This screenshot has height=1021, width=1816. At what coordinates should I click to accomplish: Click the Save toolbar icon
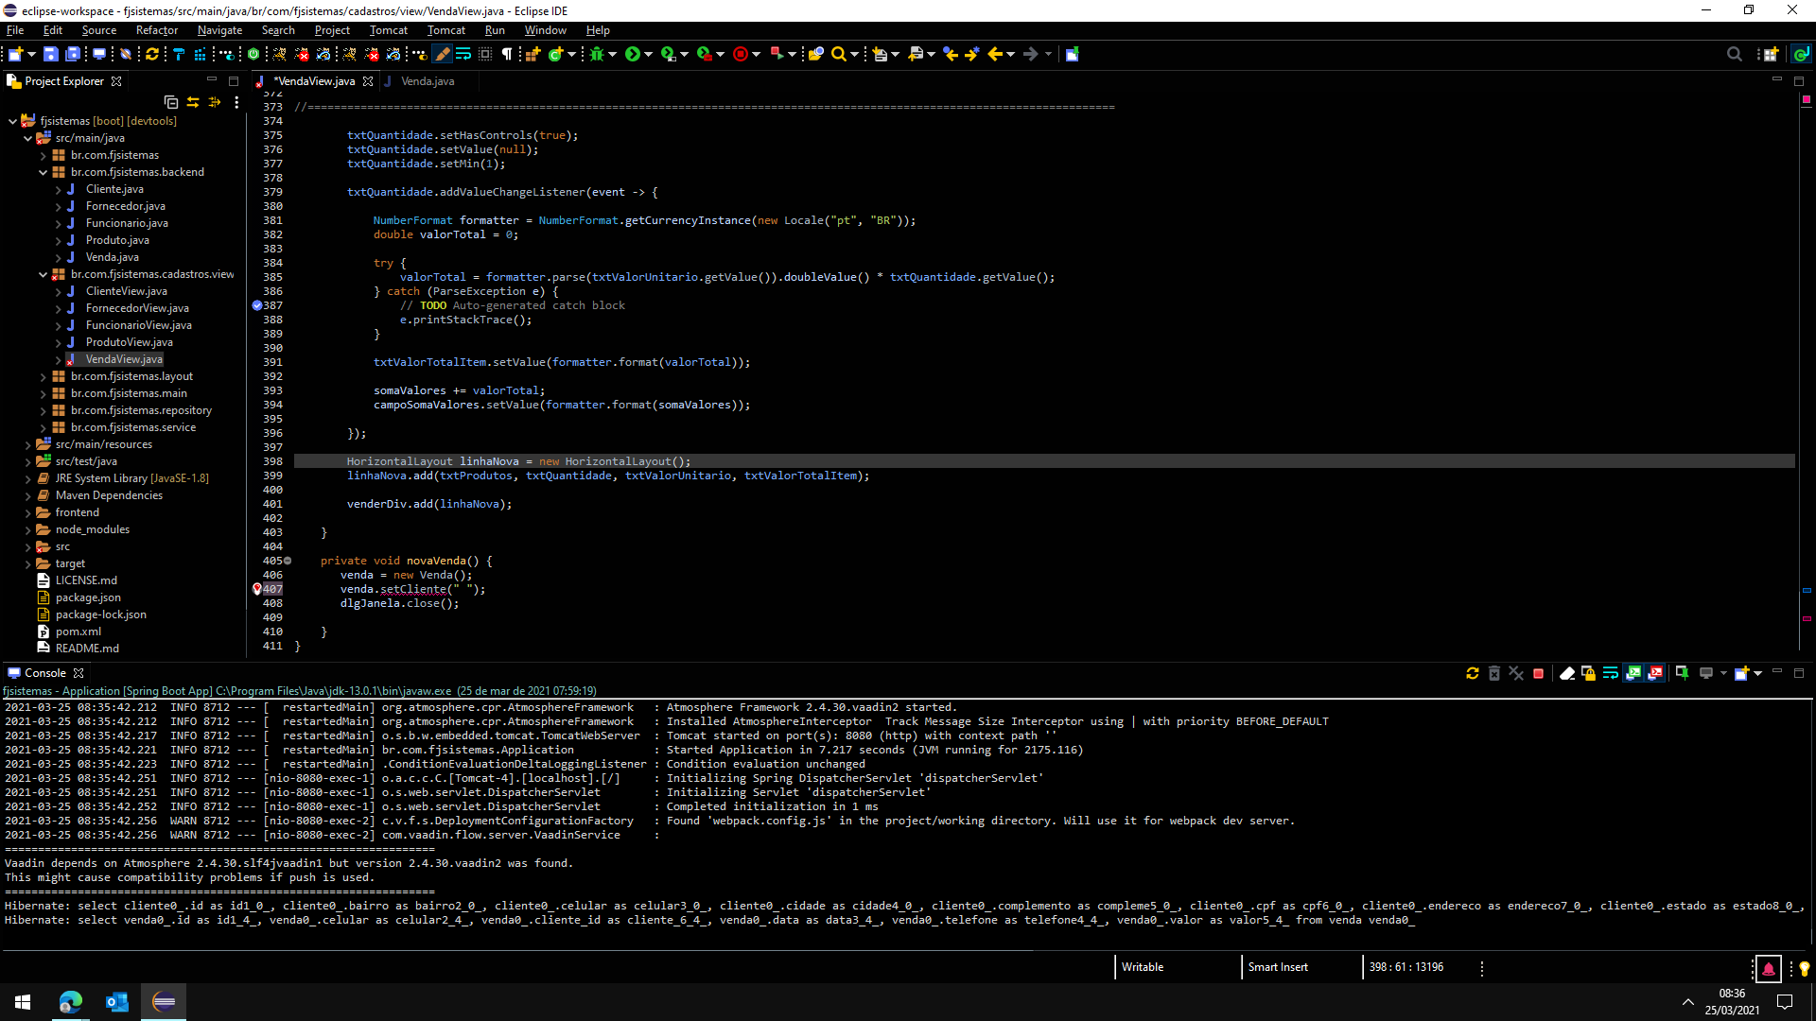point(51,55)
